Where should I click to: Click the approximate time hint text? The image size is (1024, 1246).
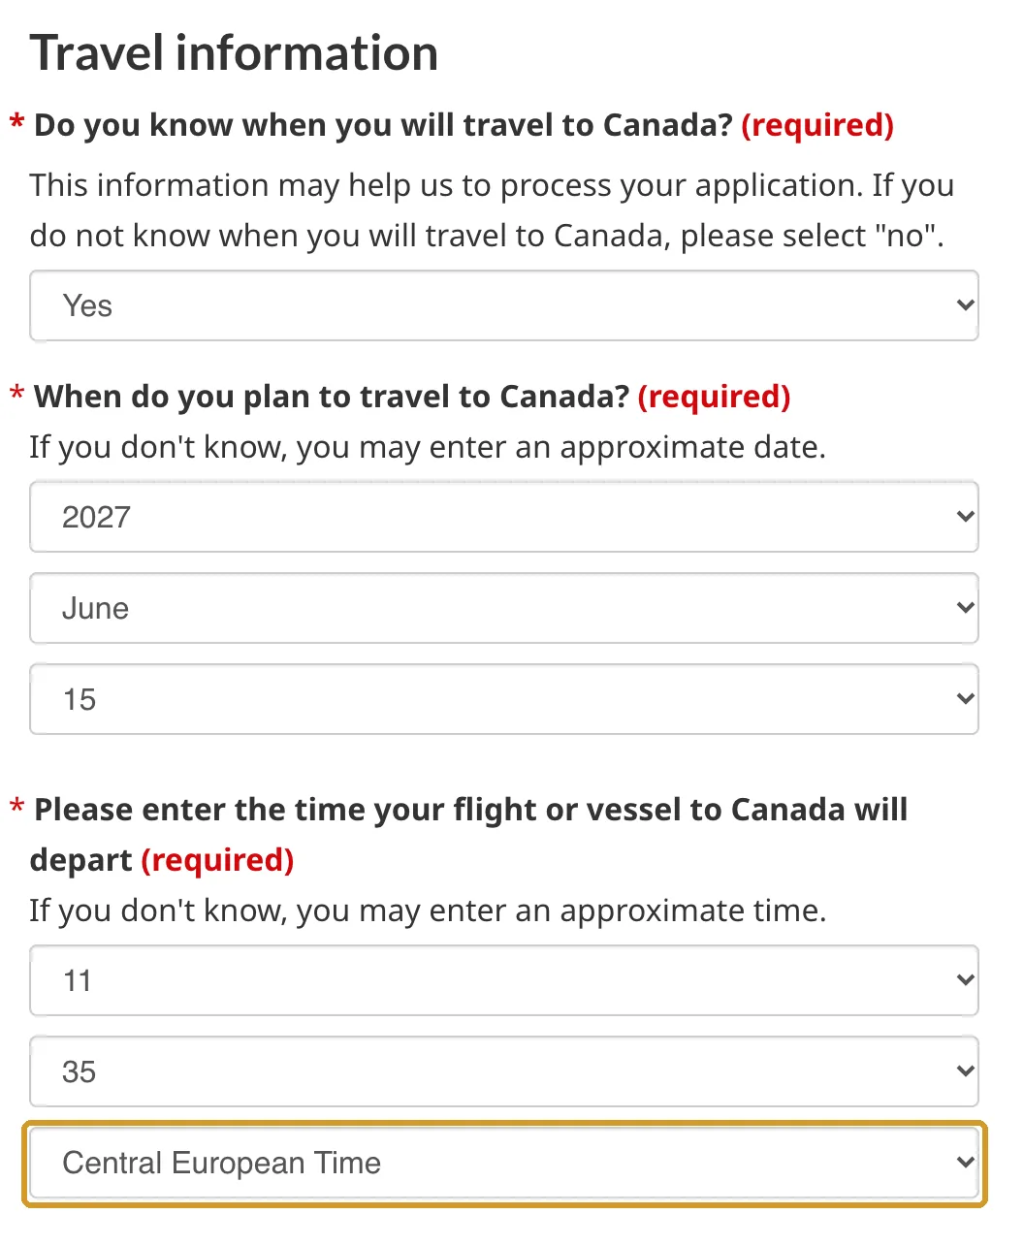click(x=428, y=911)
